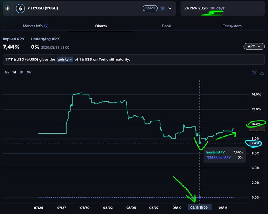
Task: Select the Charts tab
Action: [x=101, y=26]
